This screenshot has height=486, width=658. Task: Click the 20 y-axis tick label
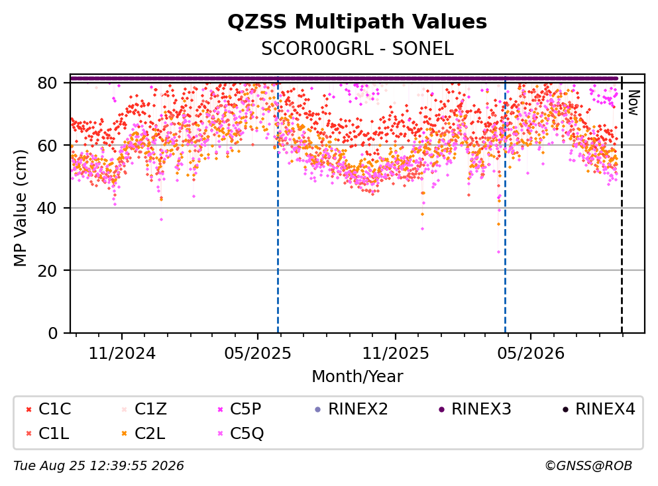pos(47,270)
